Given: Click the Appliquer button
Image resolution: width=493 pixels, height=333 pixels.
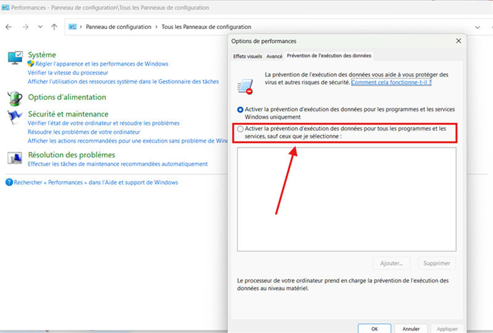Looking at the screenshot, I should pyautogui.click(x=447, y=329).
